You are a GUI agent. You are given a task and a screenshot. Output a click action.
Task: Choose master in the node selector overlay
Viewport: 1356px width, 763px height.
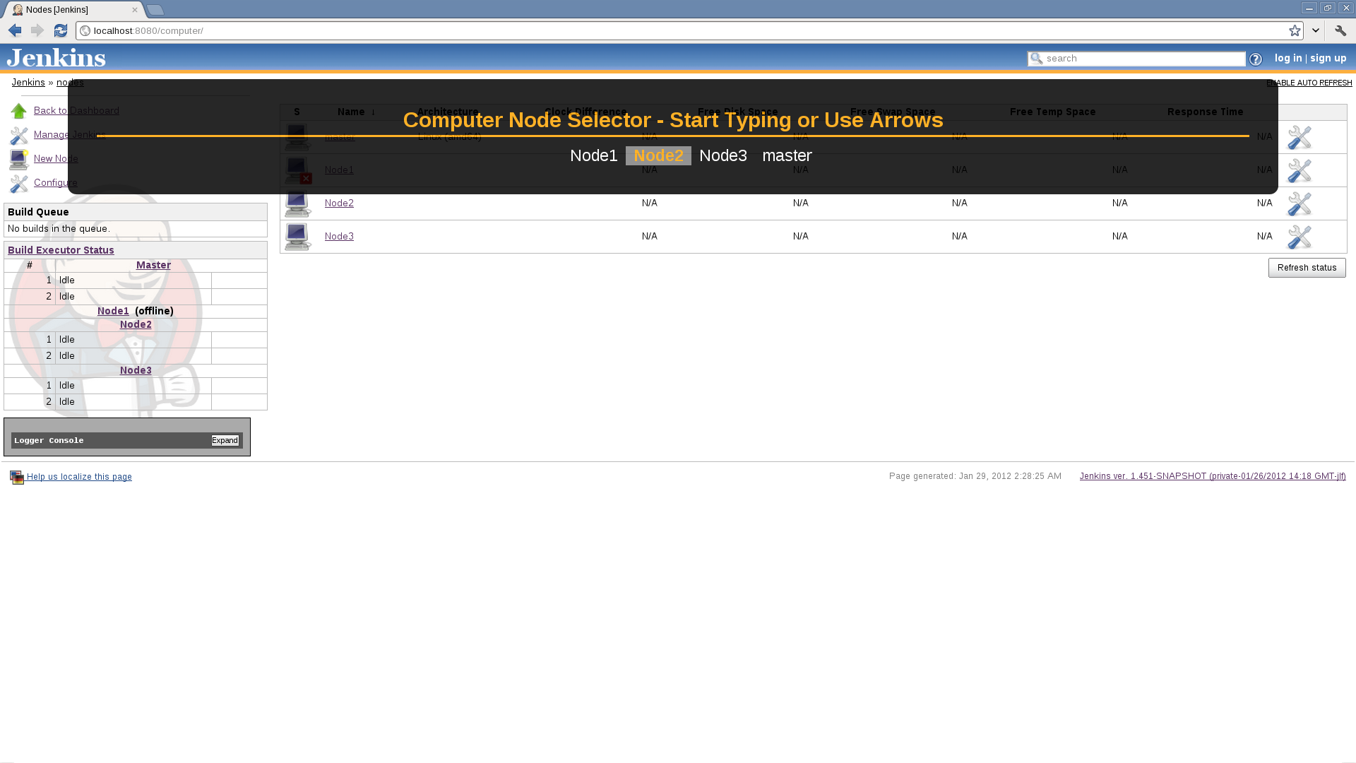click(x=787, y=155)
